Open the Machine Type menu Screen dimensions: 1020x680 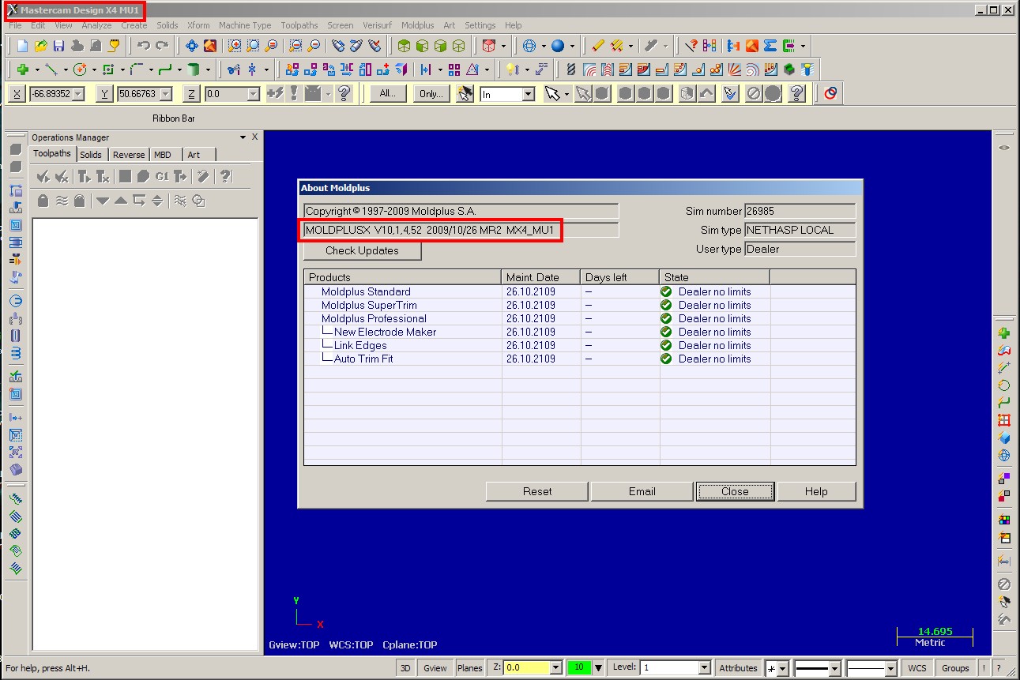[x=245, y=25]
